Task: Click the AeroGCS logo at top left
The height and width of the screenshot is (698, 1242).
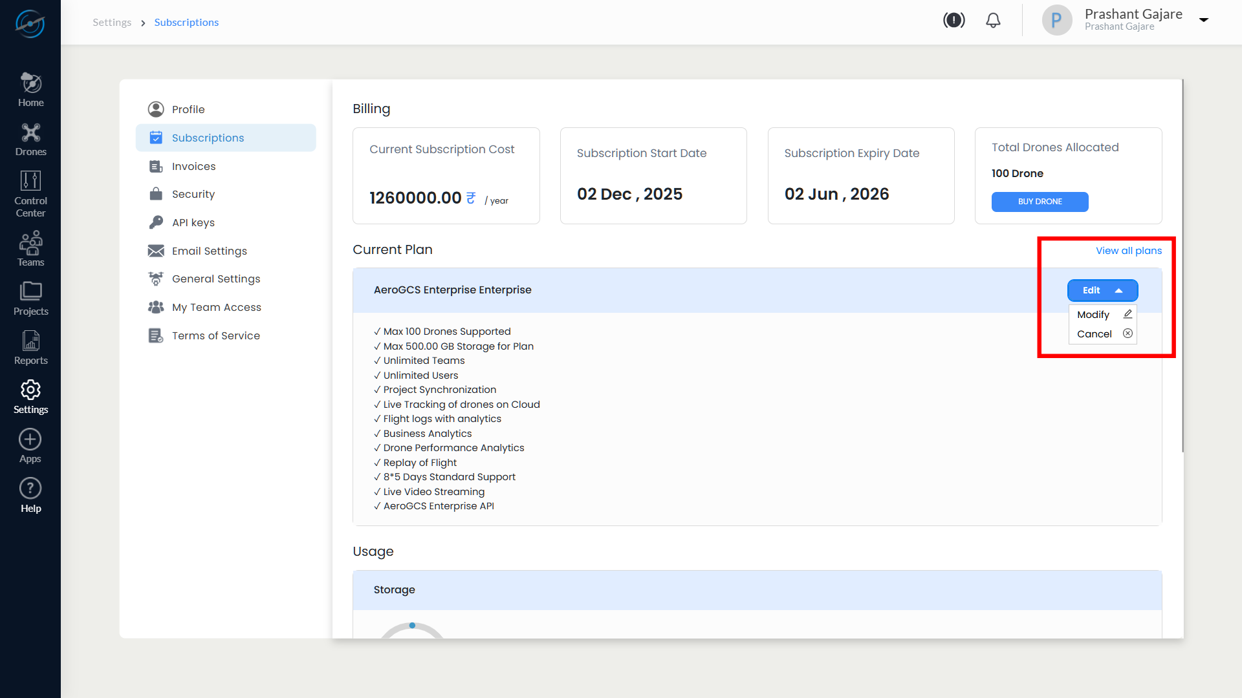Action: (30, 23)
